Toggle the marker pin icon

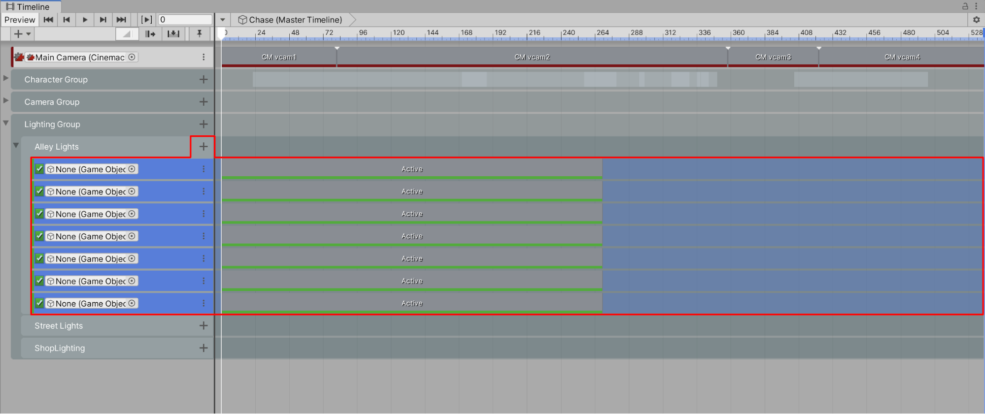[x=200, y=33]
